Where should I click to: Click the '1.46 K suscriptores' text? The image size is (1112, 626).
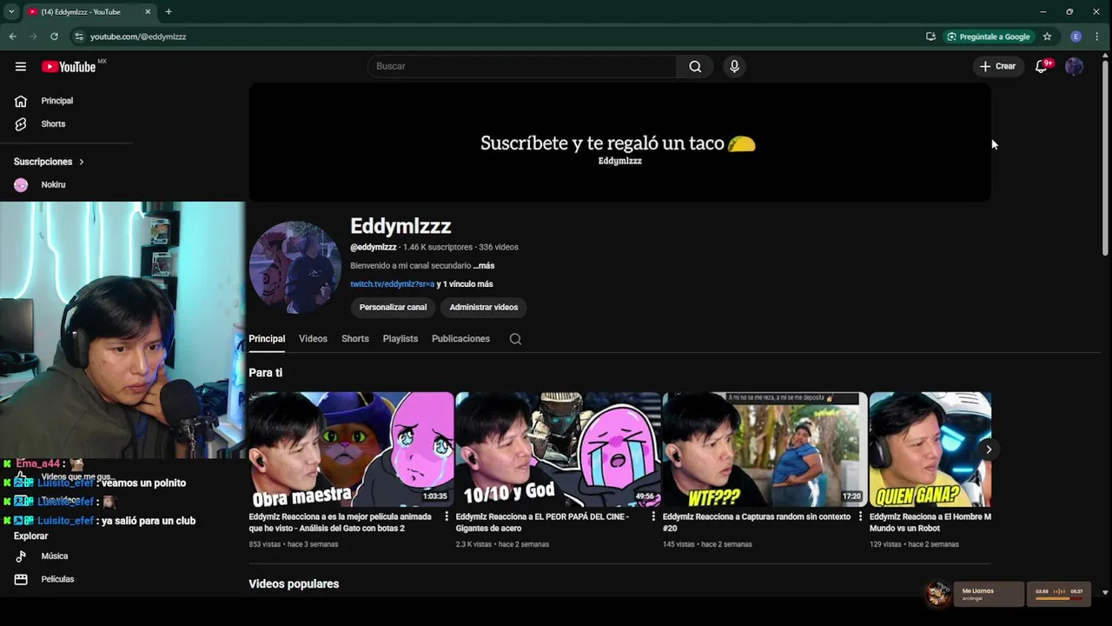pyautogui.click(x=438, y=248)
